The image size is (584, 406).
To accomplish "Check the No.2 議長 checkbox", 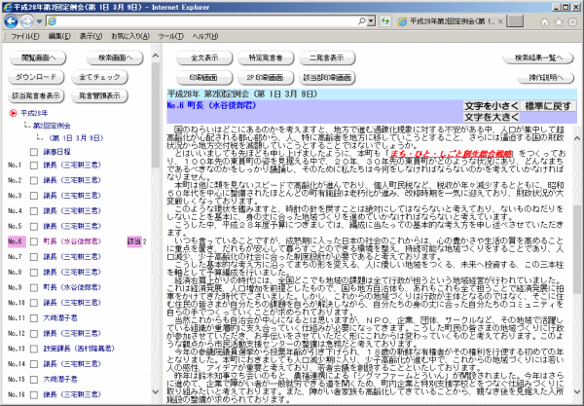I will [34, 180].
